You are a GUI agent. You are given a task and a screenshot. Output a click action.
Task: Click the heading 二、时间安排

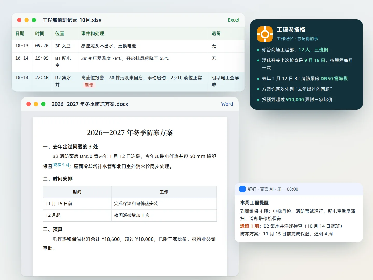(58, 179)
